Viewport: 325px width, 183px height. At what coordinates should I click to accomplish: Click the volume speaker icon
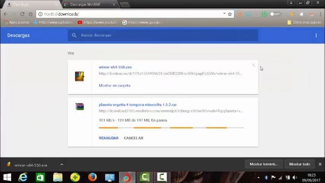295,177
